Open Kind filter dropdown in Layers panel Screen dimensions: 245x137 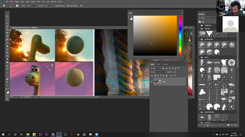click(156, 68)
